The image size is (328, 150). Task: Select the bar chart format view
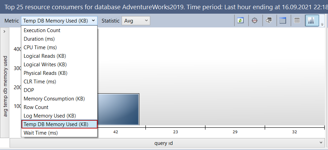click(311, 21)
